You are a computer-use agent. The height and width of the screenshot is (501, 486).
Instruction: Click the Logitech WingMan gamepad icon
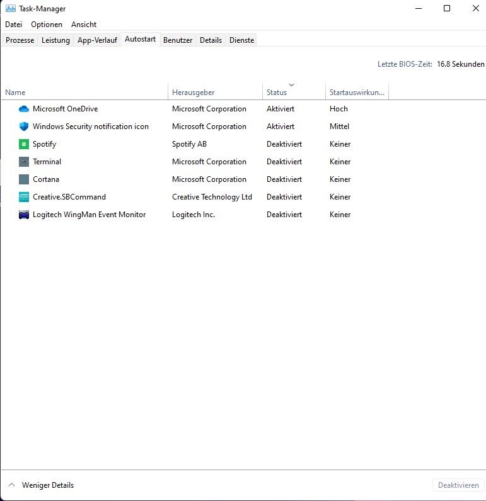(x=24, y=215)
